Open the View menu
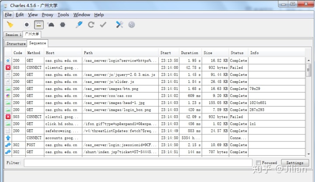Screen dimensions: 315x182 33,15
